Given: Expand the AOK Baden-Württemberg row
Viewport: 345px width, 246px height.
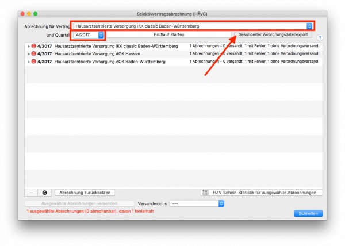Looking at the screenshot, I should point(28,61).
